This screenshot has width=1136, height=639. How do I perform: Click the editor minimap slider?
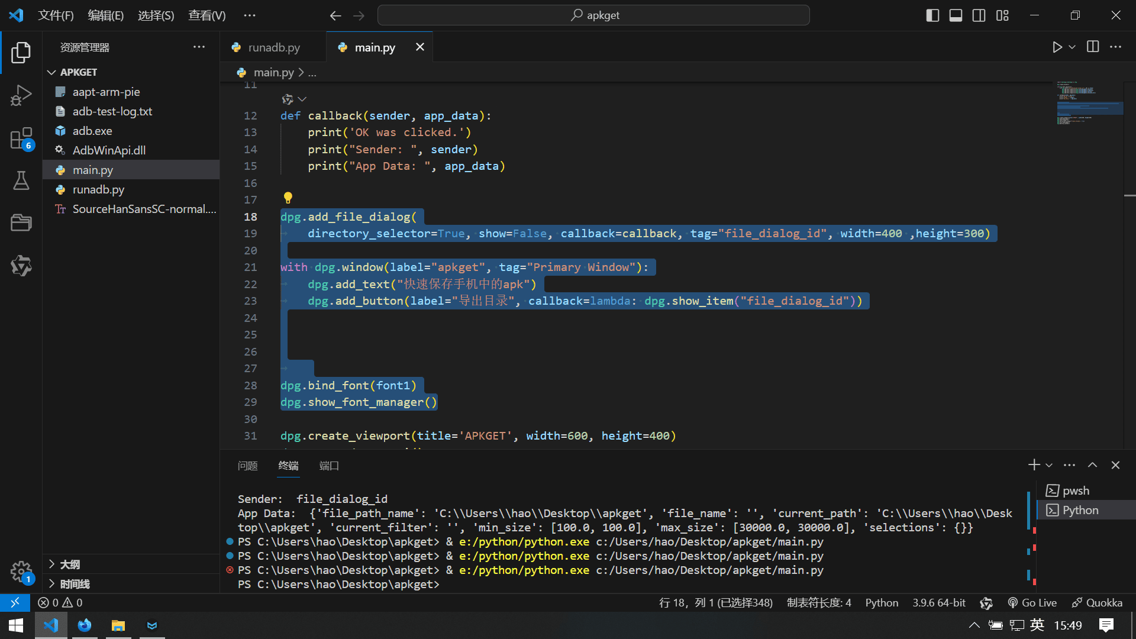tap(1090, 108)
